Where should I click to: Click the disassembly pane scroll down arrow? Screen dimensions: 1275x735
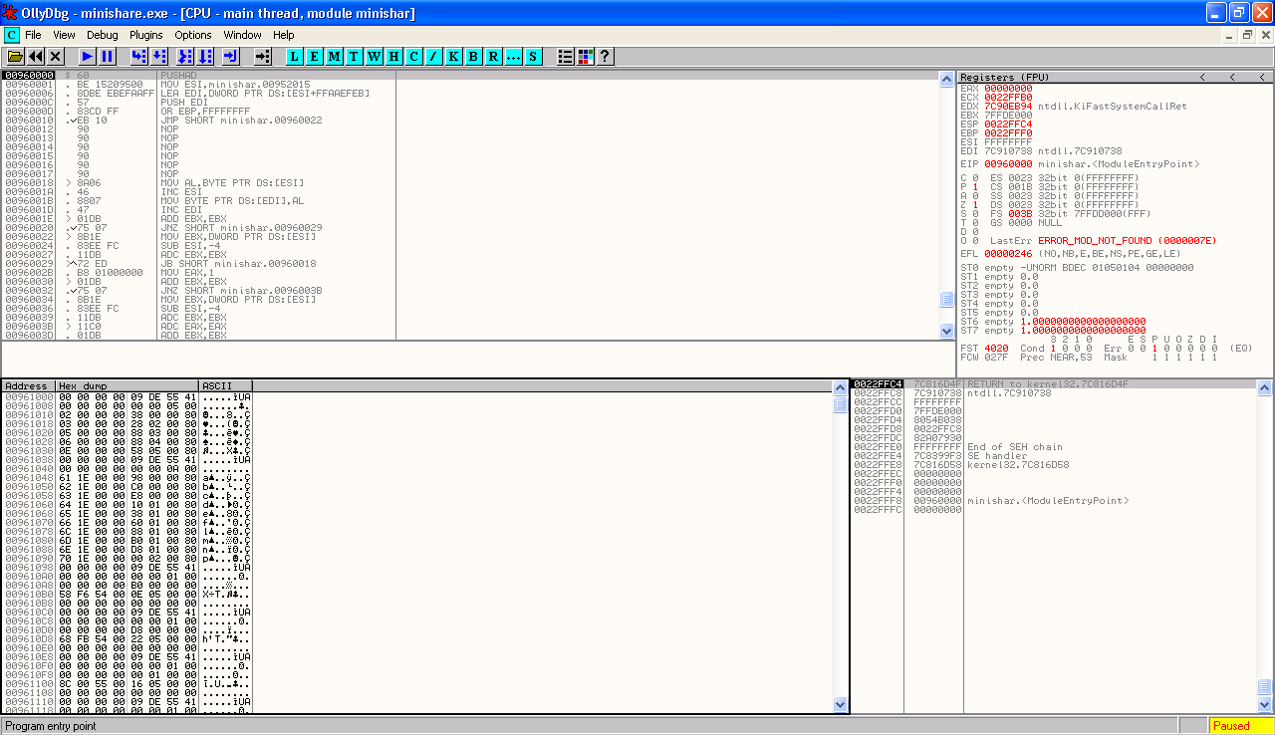(x=947, y=332)
